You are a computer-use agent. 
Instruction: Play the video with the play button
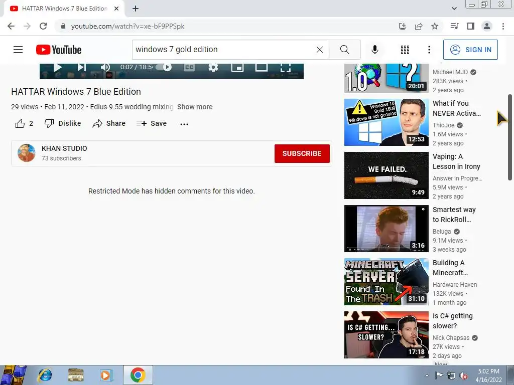[x=58, y=68]
